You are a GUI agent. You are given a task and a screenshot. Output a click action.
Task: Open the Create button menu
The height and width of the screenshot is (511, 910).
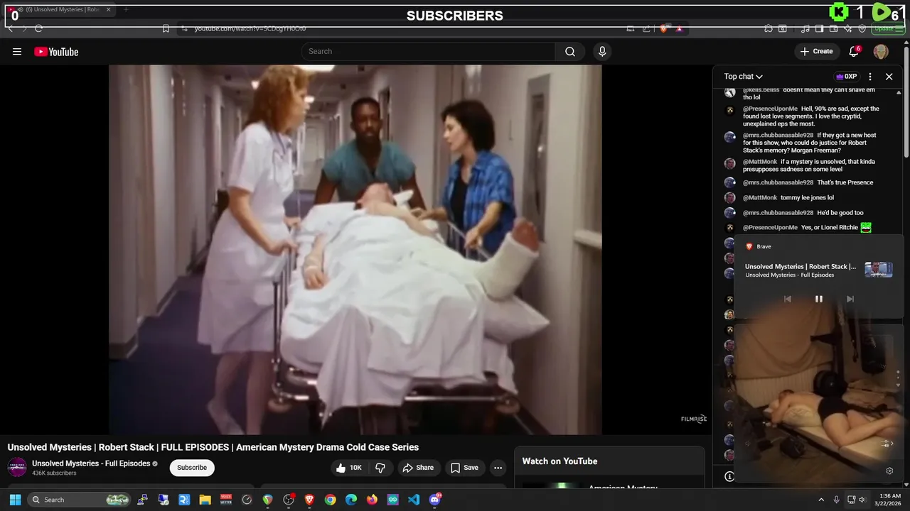(x=816, y=51)
